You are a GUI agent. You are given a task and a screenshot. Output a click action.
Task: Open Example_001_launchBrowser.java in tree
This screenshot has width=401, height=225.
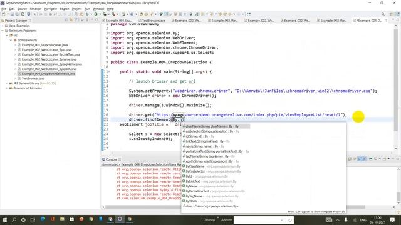click(44, 45)
